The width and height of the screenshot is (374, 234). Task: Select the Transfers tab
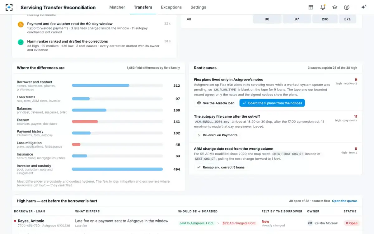pyautogui.click(x=143, y=7)
